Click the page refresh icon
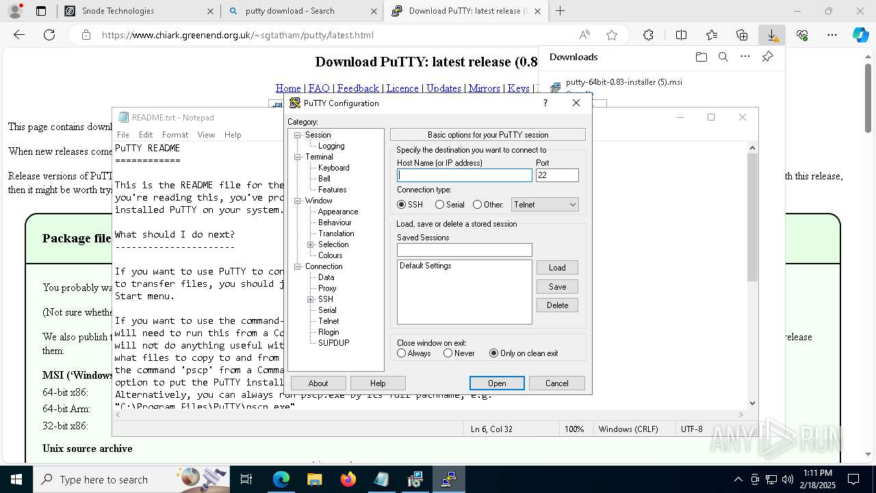876x493 pixels. tap(49, 35)
